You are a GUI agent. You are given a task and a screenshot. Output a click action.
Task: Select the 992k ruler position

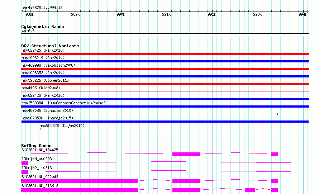pos(212,14)
